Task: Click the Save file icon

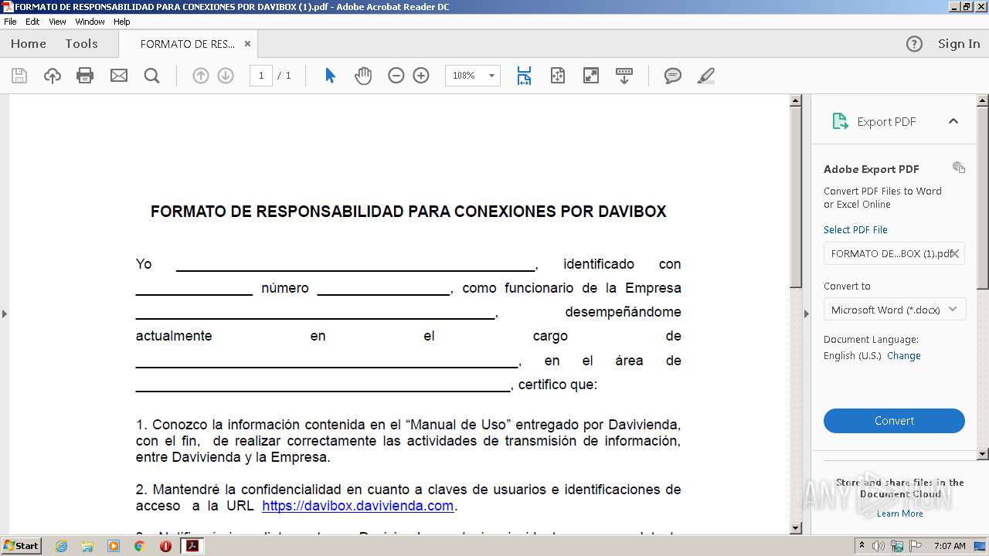Action: pos(19,76)
